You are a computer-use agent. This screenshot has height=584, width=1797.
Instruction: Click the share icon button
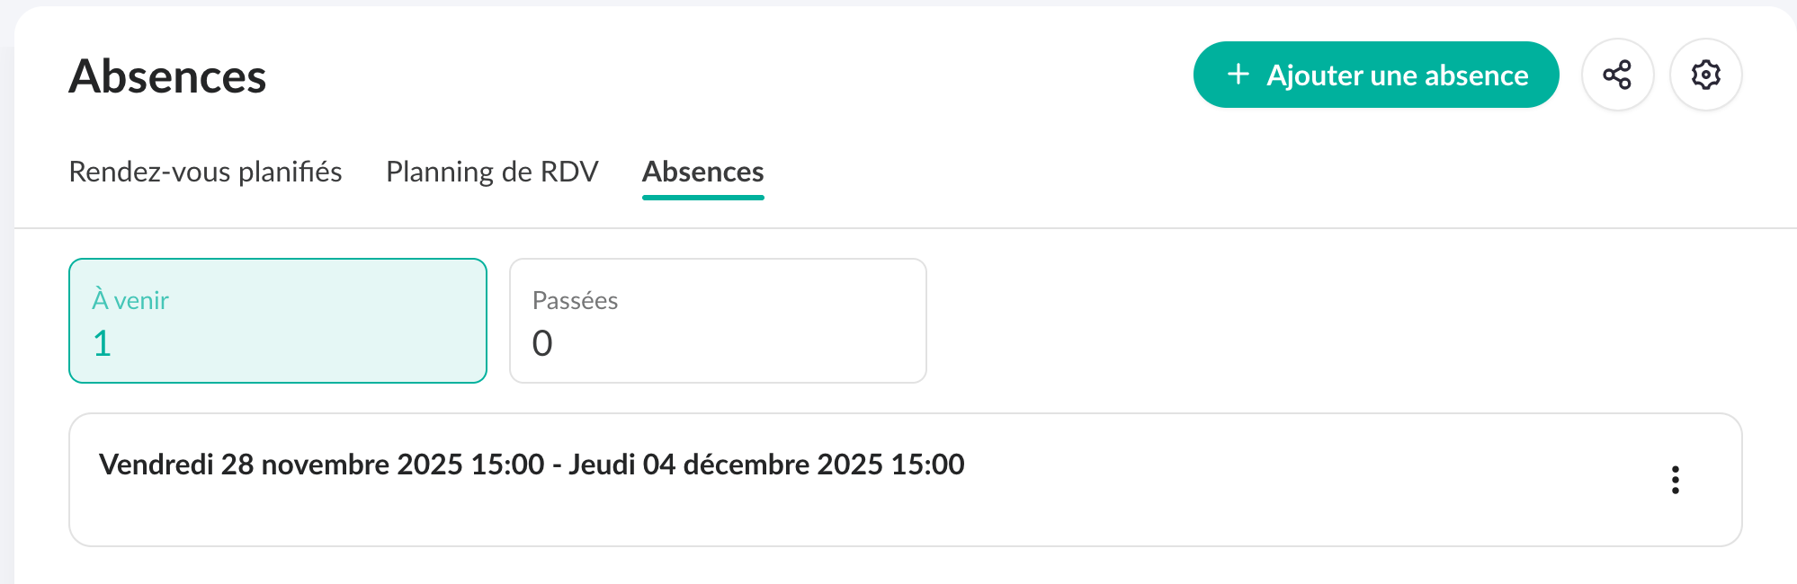click(1617, 75)
